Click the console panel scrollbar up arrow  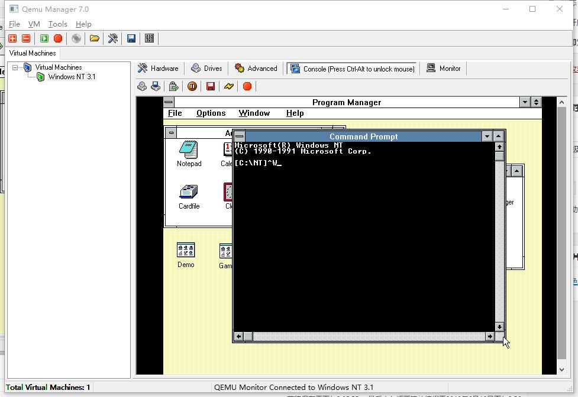click(x=561, y=102)
